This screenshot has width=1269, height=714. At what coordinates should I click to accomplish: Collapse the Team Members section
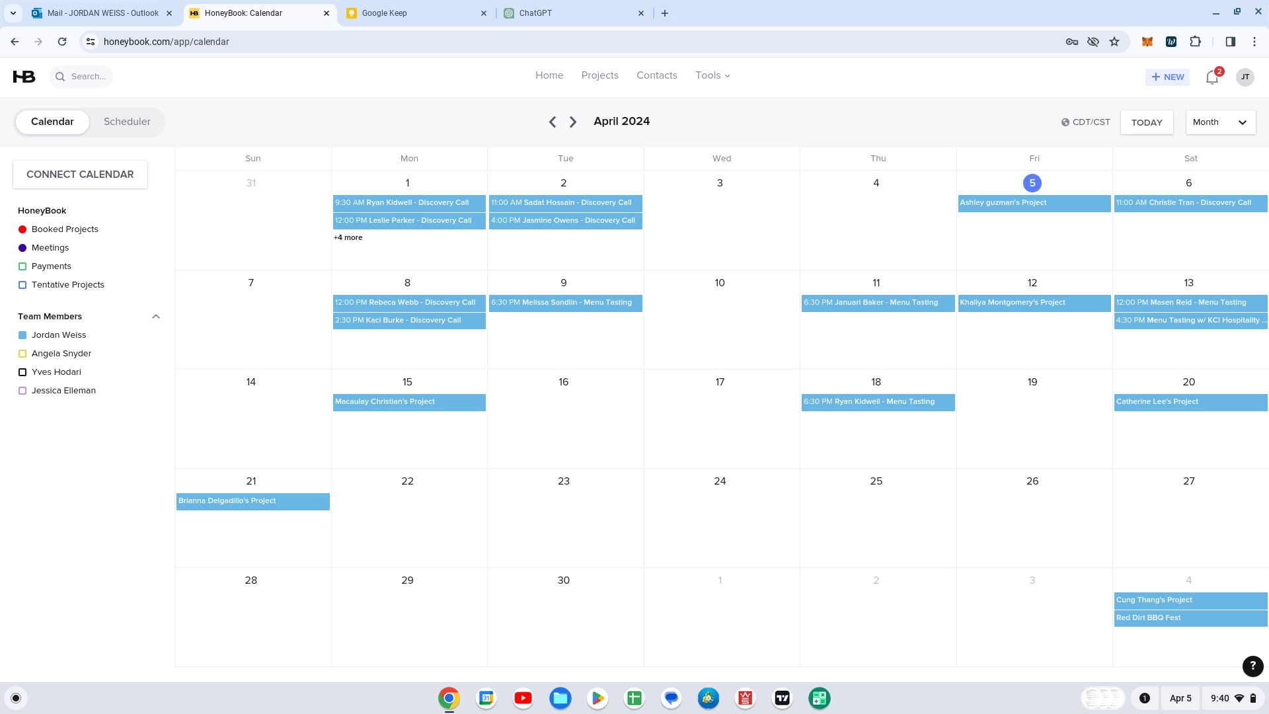tap(156, 317)
